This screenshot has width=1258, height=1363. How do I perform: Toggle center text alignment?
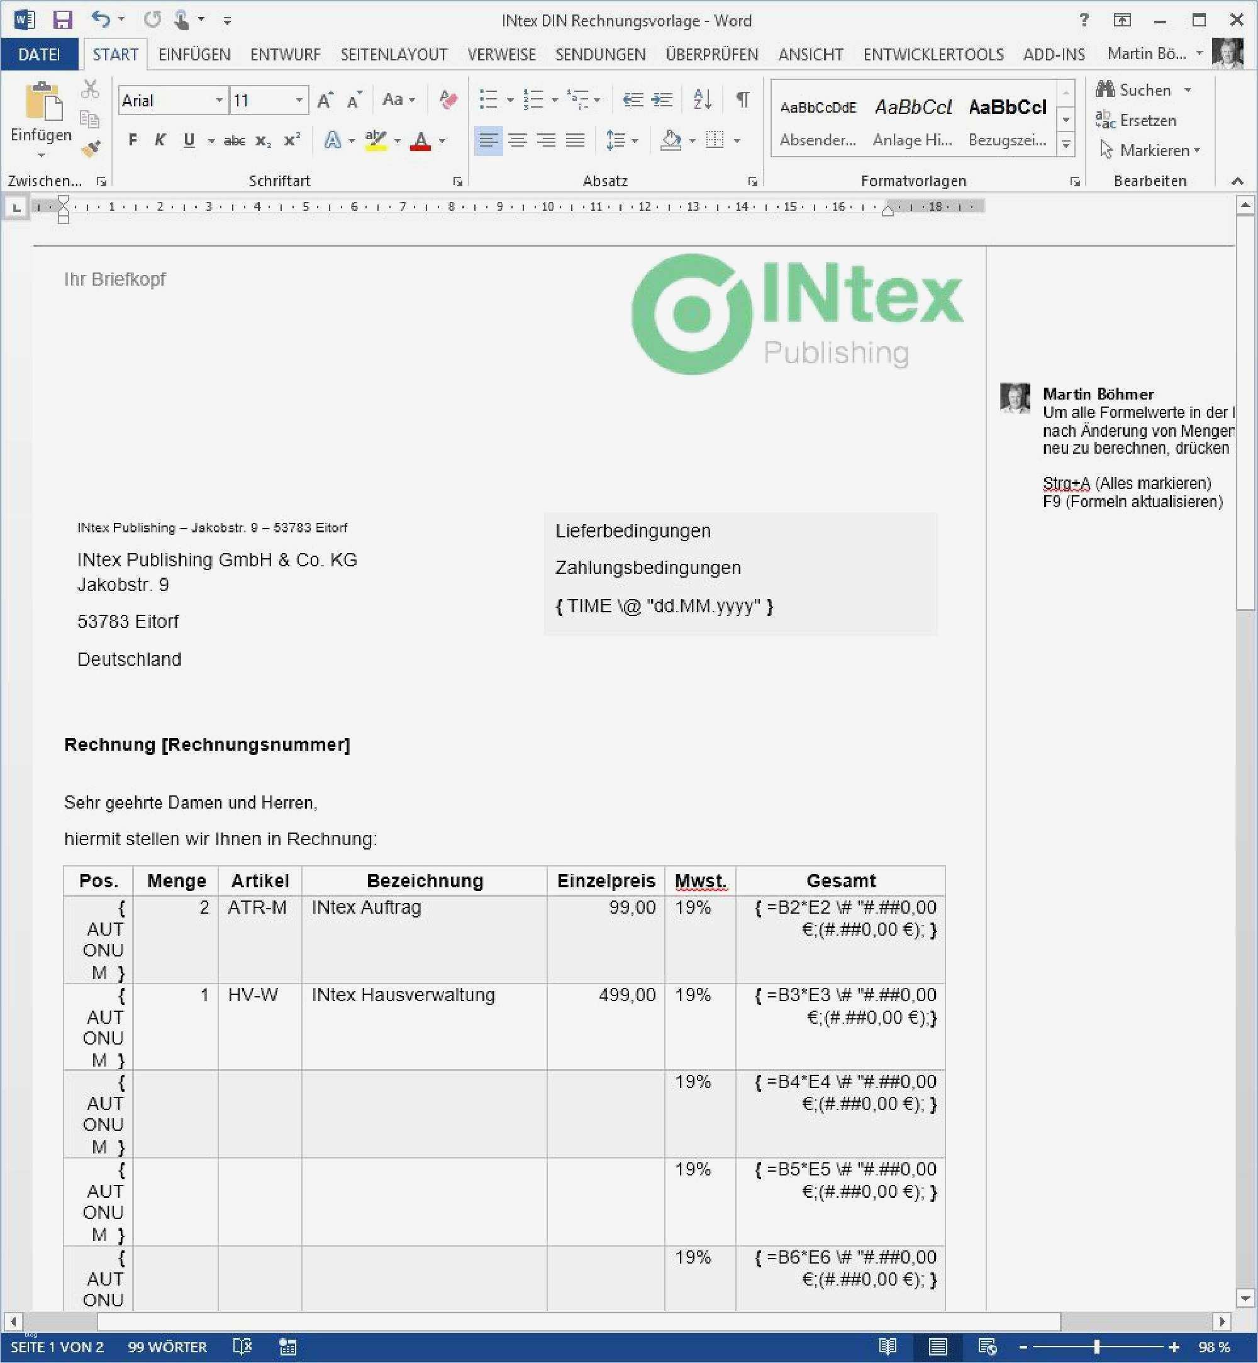(518, 140)
